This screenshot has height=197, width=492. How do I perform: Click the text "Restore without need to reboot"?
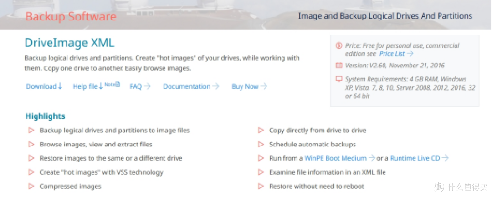click(317, 187)
